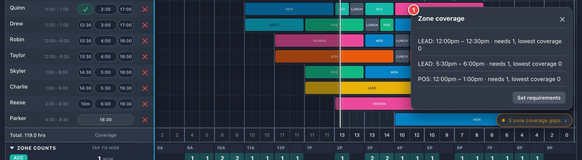Click POS 12:00pm – 1:00pm gap entry
This screenshot has height=160, width=582.
491,79
